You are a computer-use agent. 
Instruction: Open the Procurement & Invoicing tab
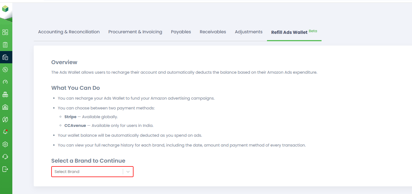click(135, 32)
